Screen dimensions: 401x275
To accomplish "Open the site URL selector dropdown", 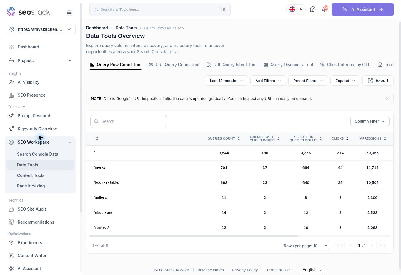I will tap(40, 29).
